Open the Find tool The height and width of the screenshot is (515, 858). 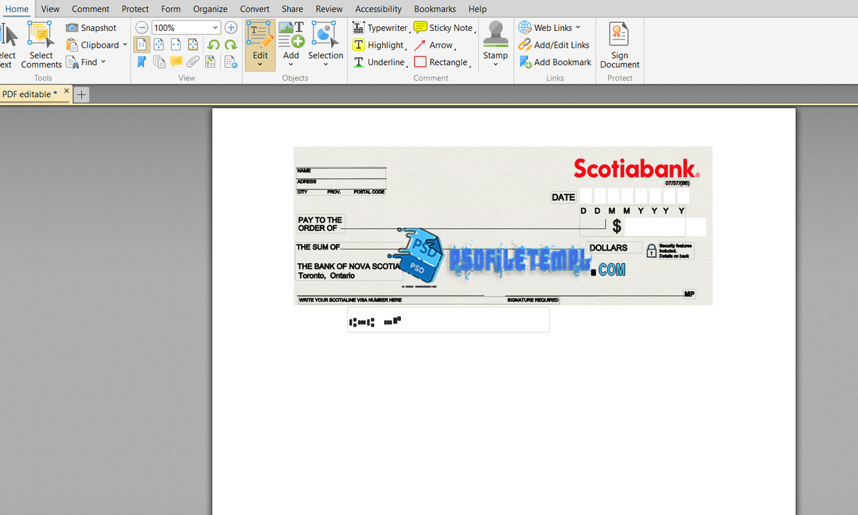click(x=82, y=62)
